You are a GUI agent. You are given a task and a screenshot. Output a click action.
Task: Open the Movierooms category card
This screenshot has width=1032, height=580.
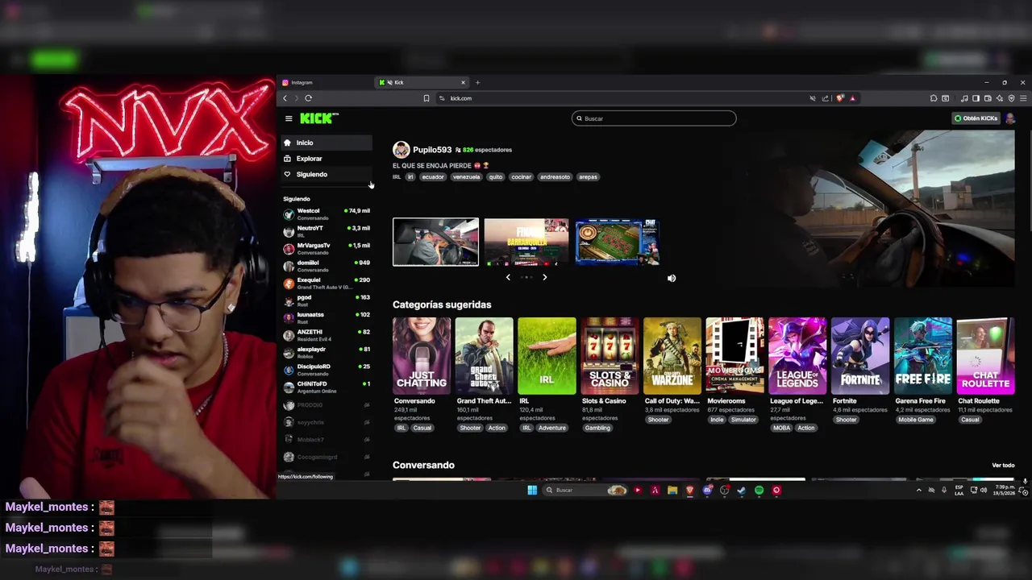tap(734, 356)
